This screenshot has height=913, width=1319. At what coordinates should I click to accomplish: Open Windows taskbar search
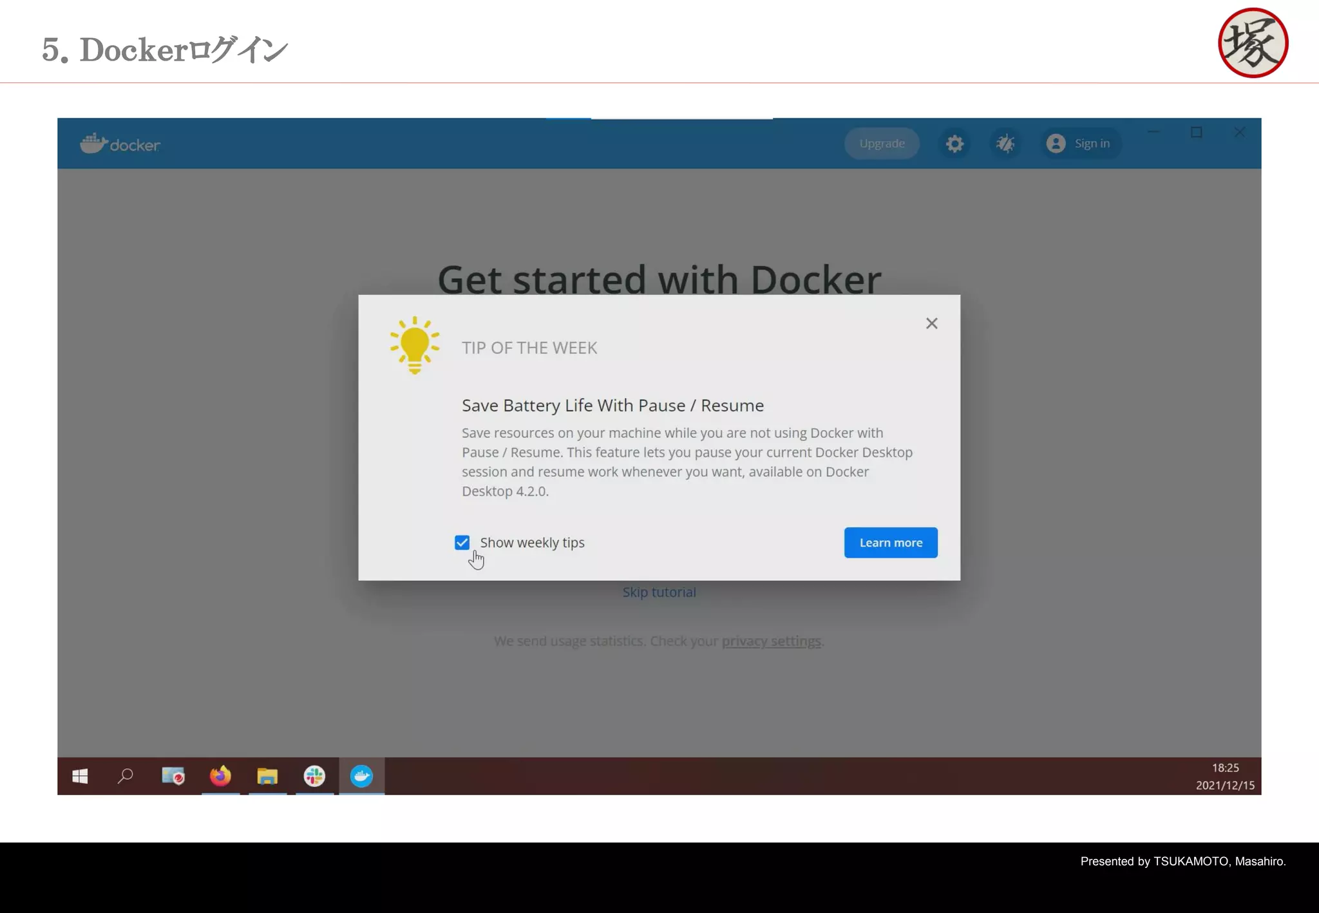pyautogui.click(x=126, y=777)
